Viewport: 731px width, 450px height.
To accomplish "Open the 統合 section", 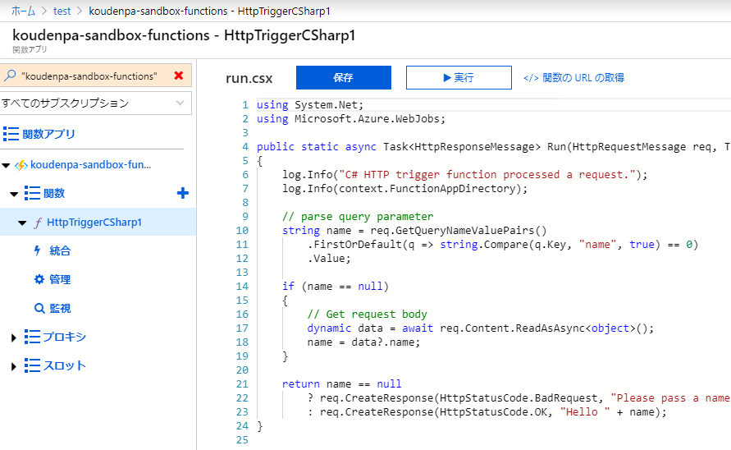I will coord(60,250).
